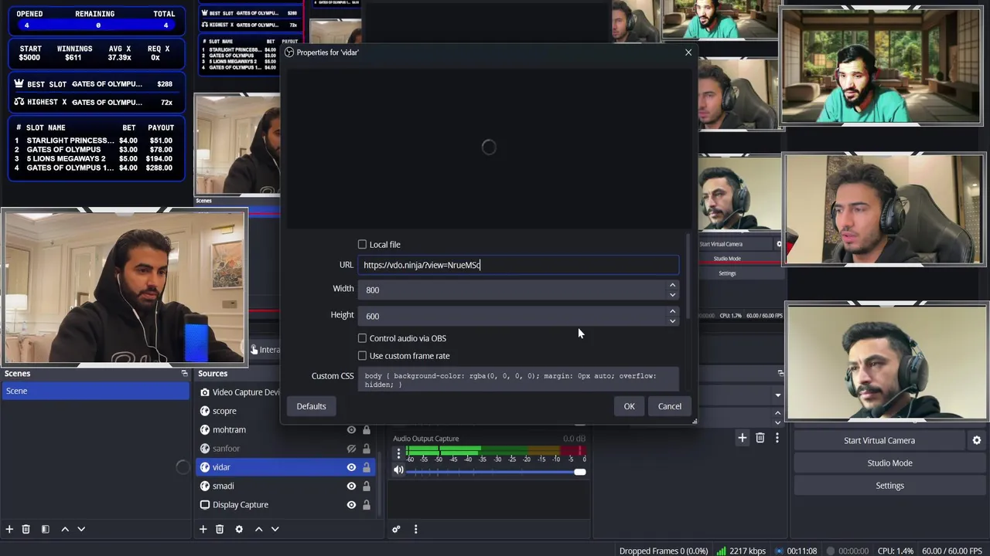Delete selected source with trash icon

220,529
